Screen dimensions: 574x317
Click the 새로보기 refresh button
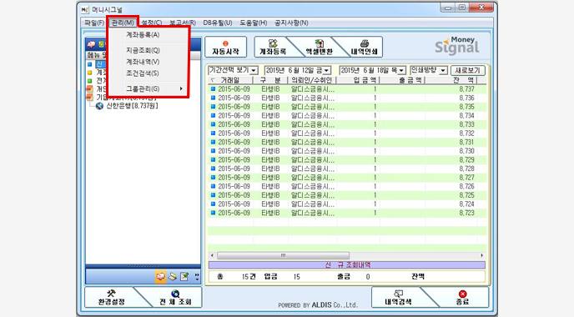[x=468, y=70]
